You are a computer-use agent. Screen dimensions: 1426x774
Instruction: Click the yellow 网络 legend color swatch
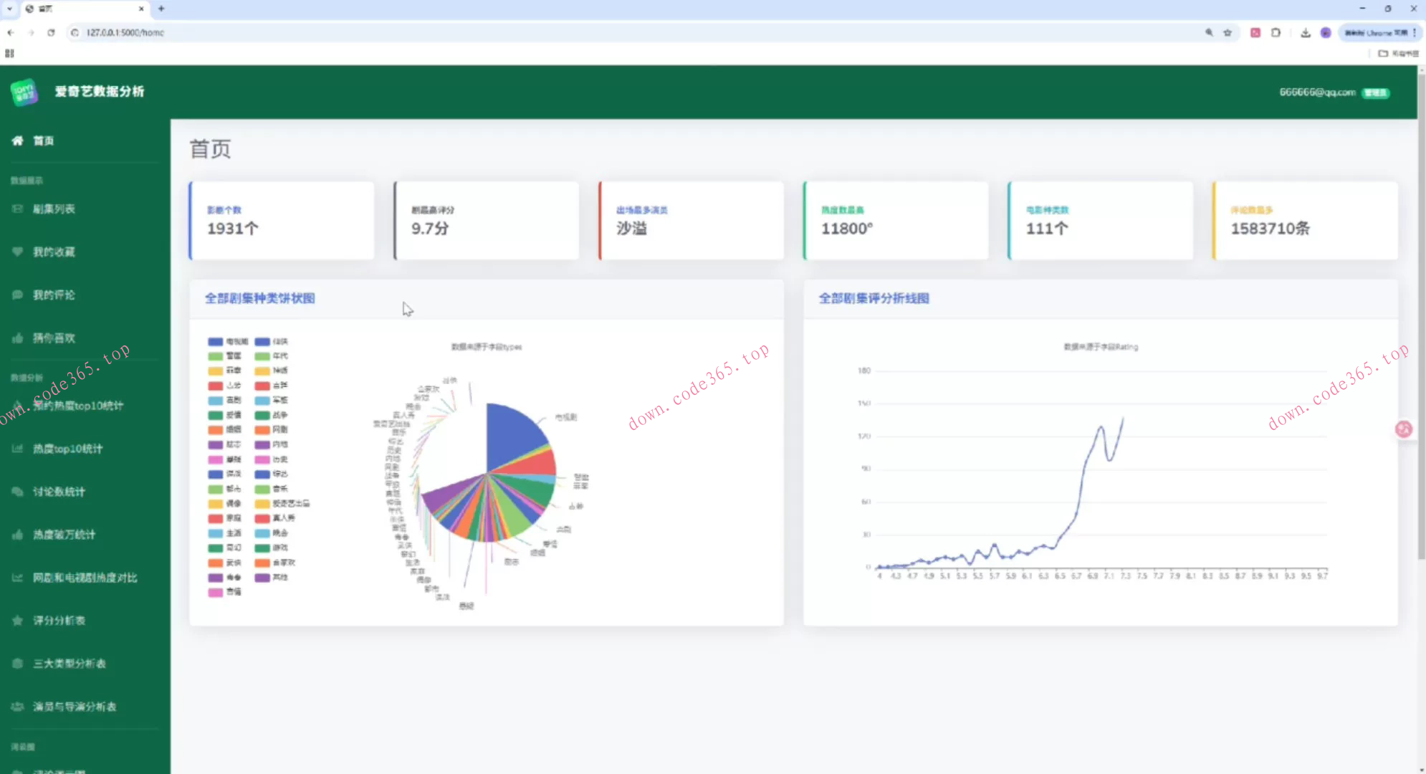(262, 371)
